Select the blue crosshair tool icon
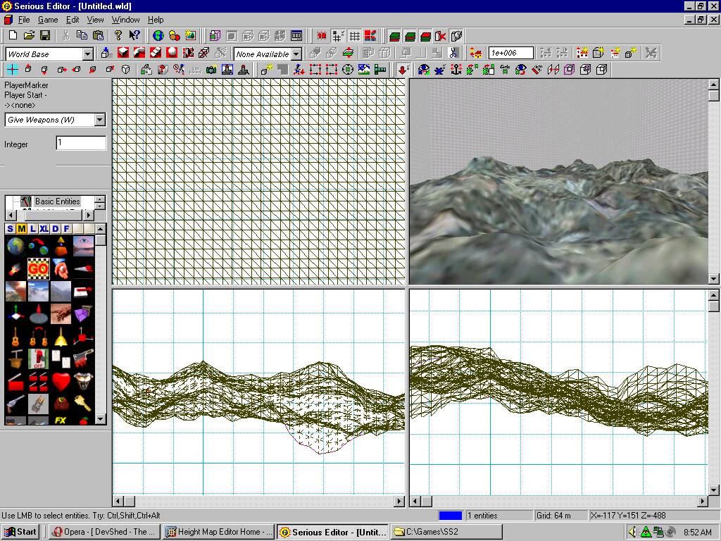 pyautogui.click(x=13, y=70)
